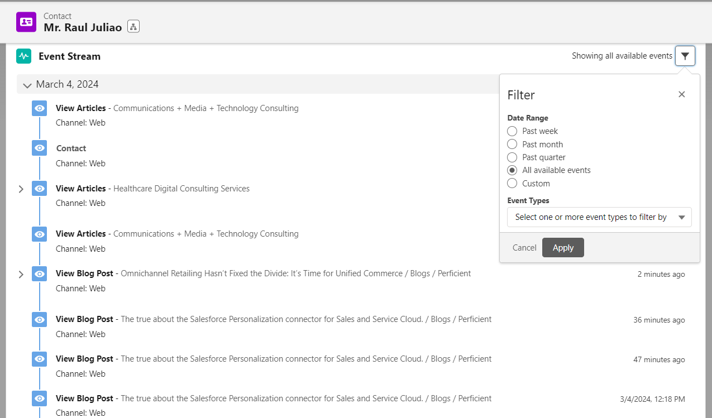
Task: Click the hierarchy icon beside Mr. Raul Juliao
Action: pos(133,26)
